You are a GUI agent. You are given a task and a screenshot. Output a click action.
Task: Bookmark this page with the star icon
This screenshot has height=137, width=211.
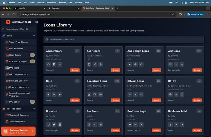173,14
